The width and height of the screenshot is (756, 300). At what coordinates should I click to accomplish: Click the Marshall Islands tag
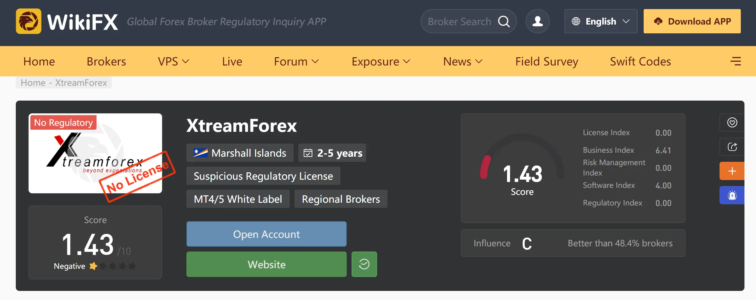coord(240,153)
